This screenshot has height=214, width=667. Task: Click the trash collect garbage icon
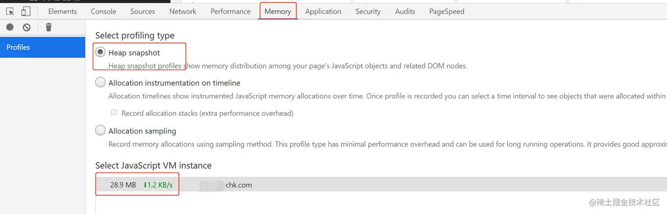(x=49, y=27)
